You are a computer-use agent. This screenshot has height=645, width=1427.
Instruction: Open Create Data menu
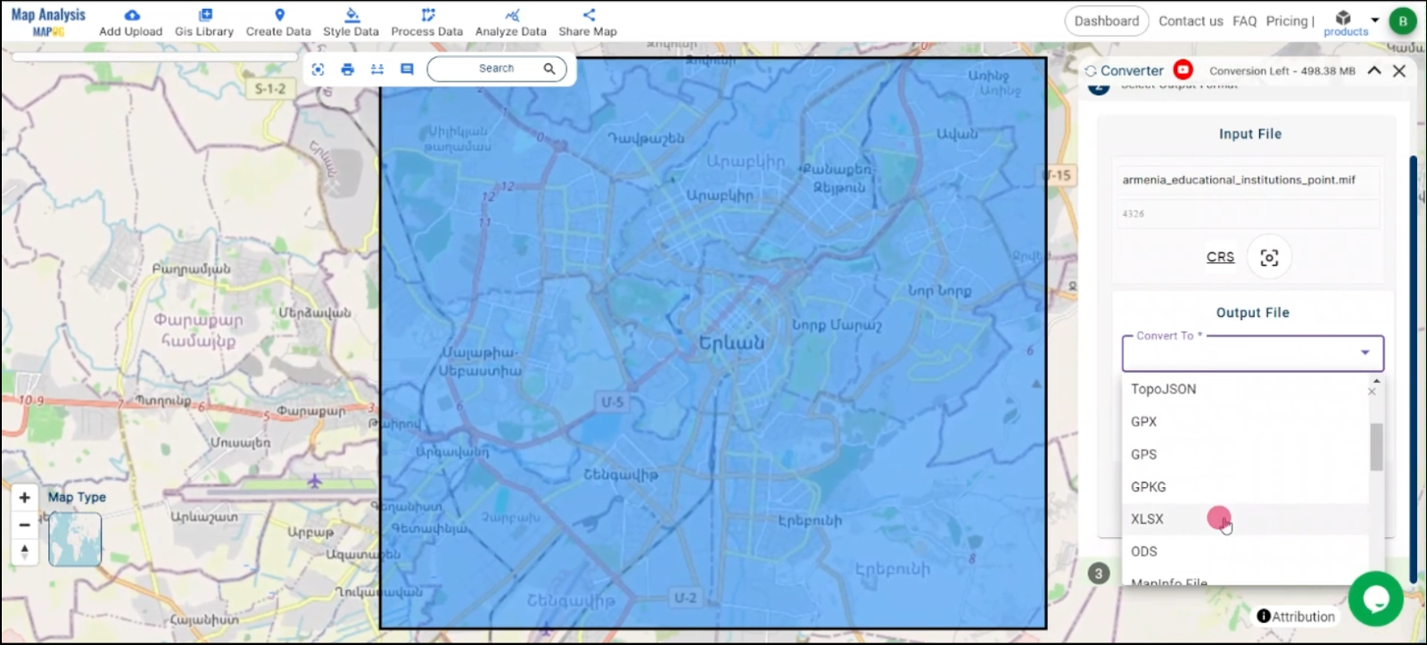tap(278, 22)
